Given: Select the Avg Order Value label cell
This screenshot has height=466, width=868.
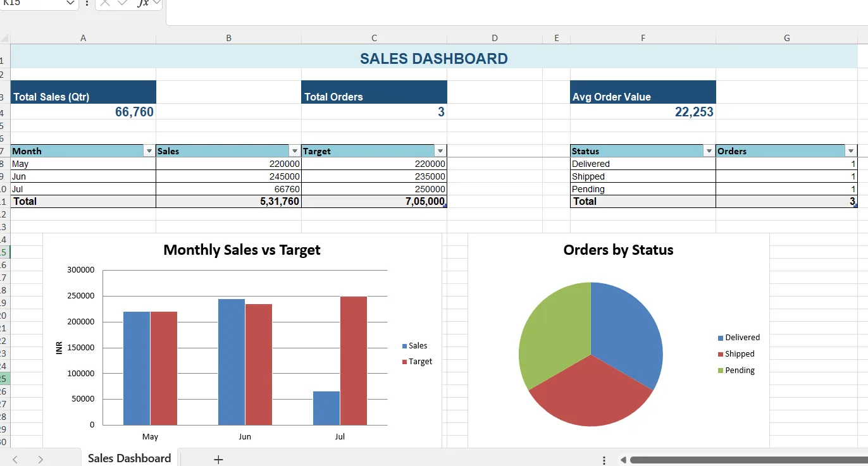Looking at the screenshot, I should click(x=643, y=92).
